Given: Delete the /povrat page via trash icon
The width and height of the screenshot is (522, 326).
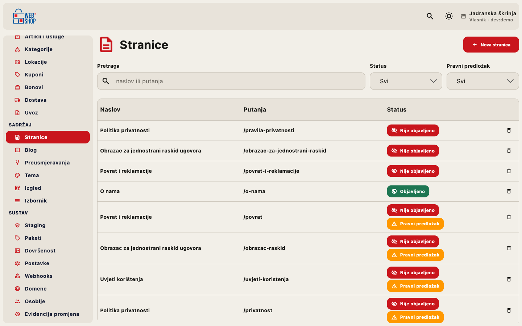Looking at the screenshot, I should [509, 217].
